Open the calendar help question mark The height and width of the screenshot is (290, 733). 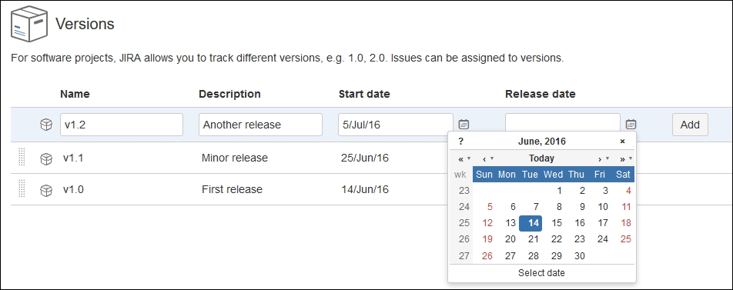(461, 141)
